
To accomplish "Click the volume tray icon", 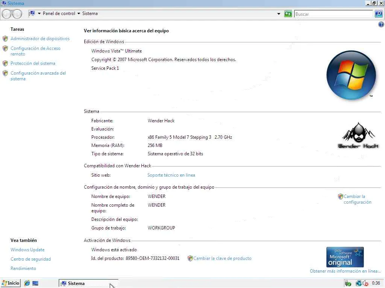I will click(x=365, y=283).
